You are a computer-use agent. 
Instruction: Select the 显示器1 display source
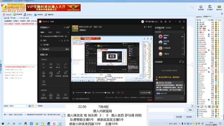(x=54, y=45)
